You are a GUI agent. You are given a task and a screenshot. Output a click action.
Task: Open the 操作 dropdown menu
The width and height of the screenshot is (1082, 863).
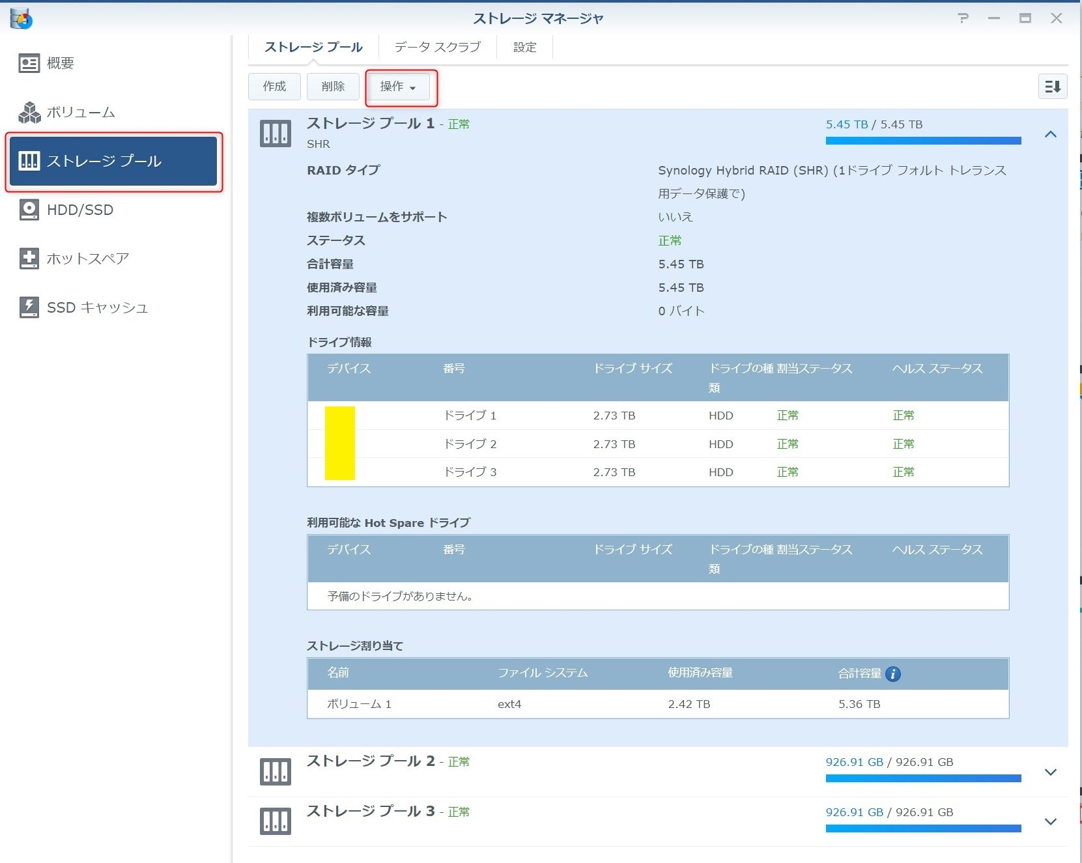click(x=398, y=87)
